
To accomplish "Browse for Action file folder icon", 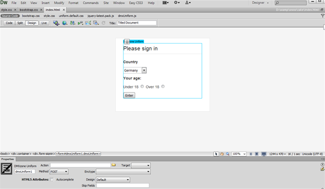I will 113,165.
